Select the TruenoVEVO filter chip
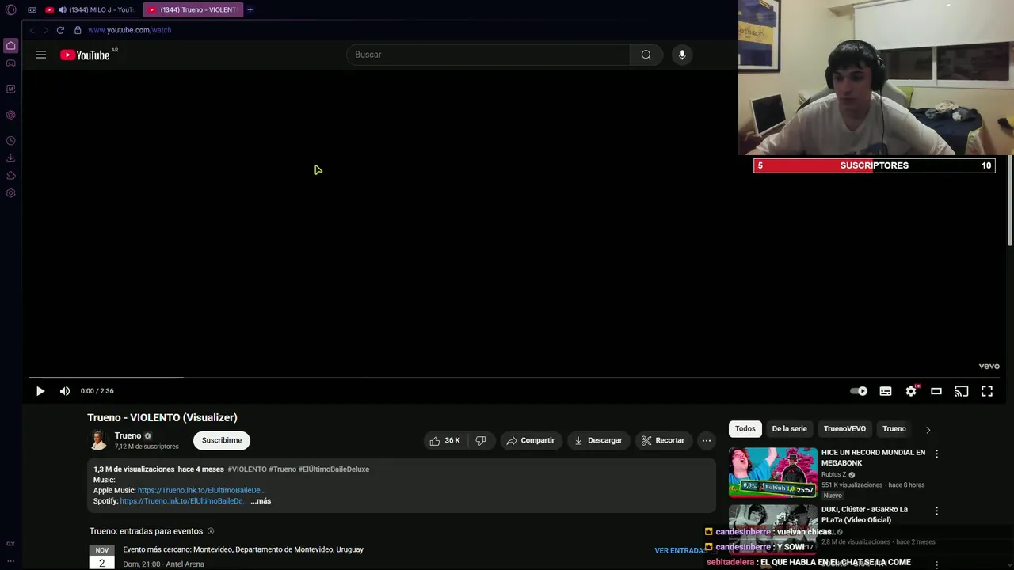This screenshot has width=1014, height=570. (x=844, y=429)
